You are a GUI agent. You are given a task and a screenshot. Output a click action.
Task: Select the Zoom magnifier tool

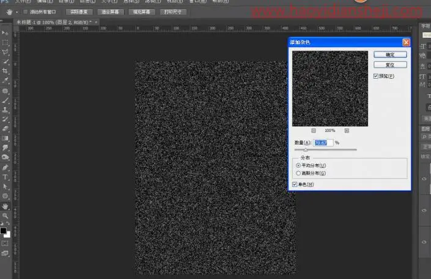pos(5,216)
